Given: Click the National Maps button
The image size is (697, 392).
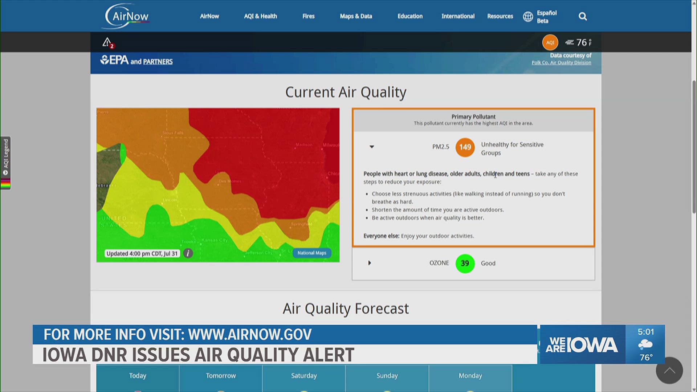Looking at the screenshot, I should tap(312, 253).
